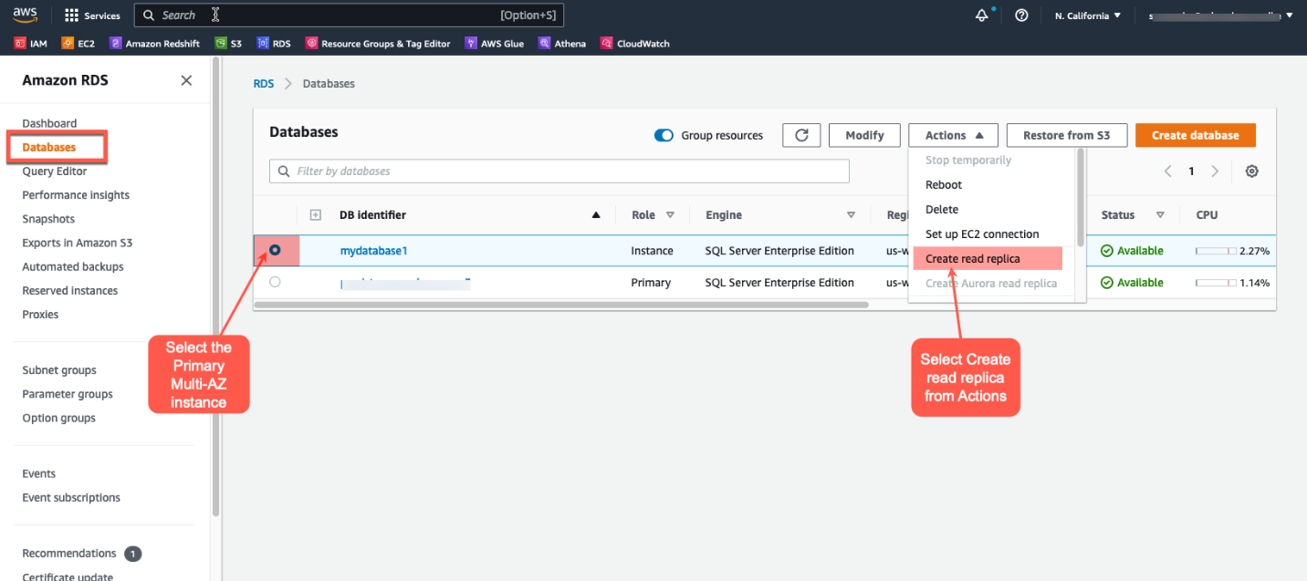Click Create database button
The image size is (1307, 581).
point(1196,135)
